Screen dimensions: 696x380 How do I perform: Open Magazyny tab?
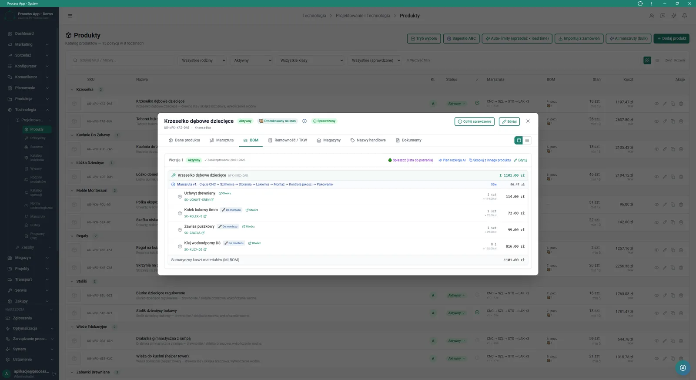pos(328,140)
